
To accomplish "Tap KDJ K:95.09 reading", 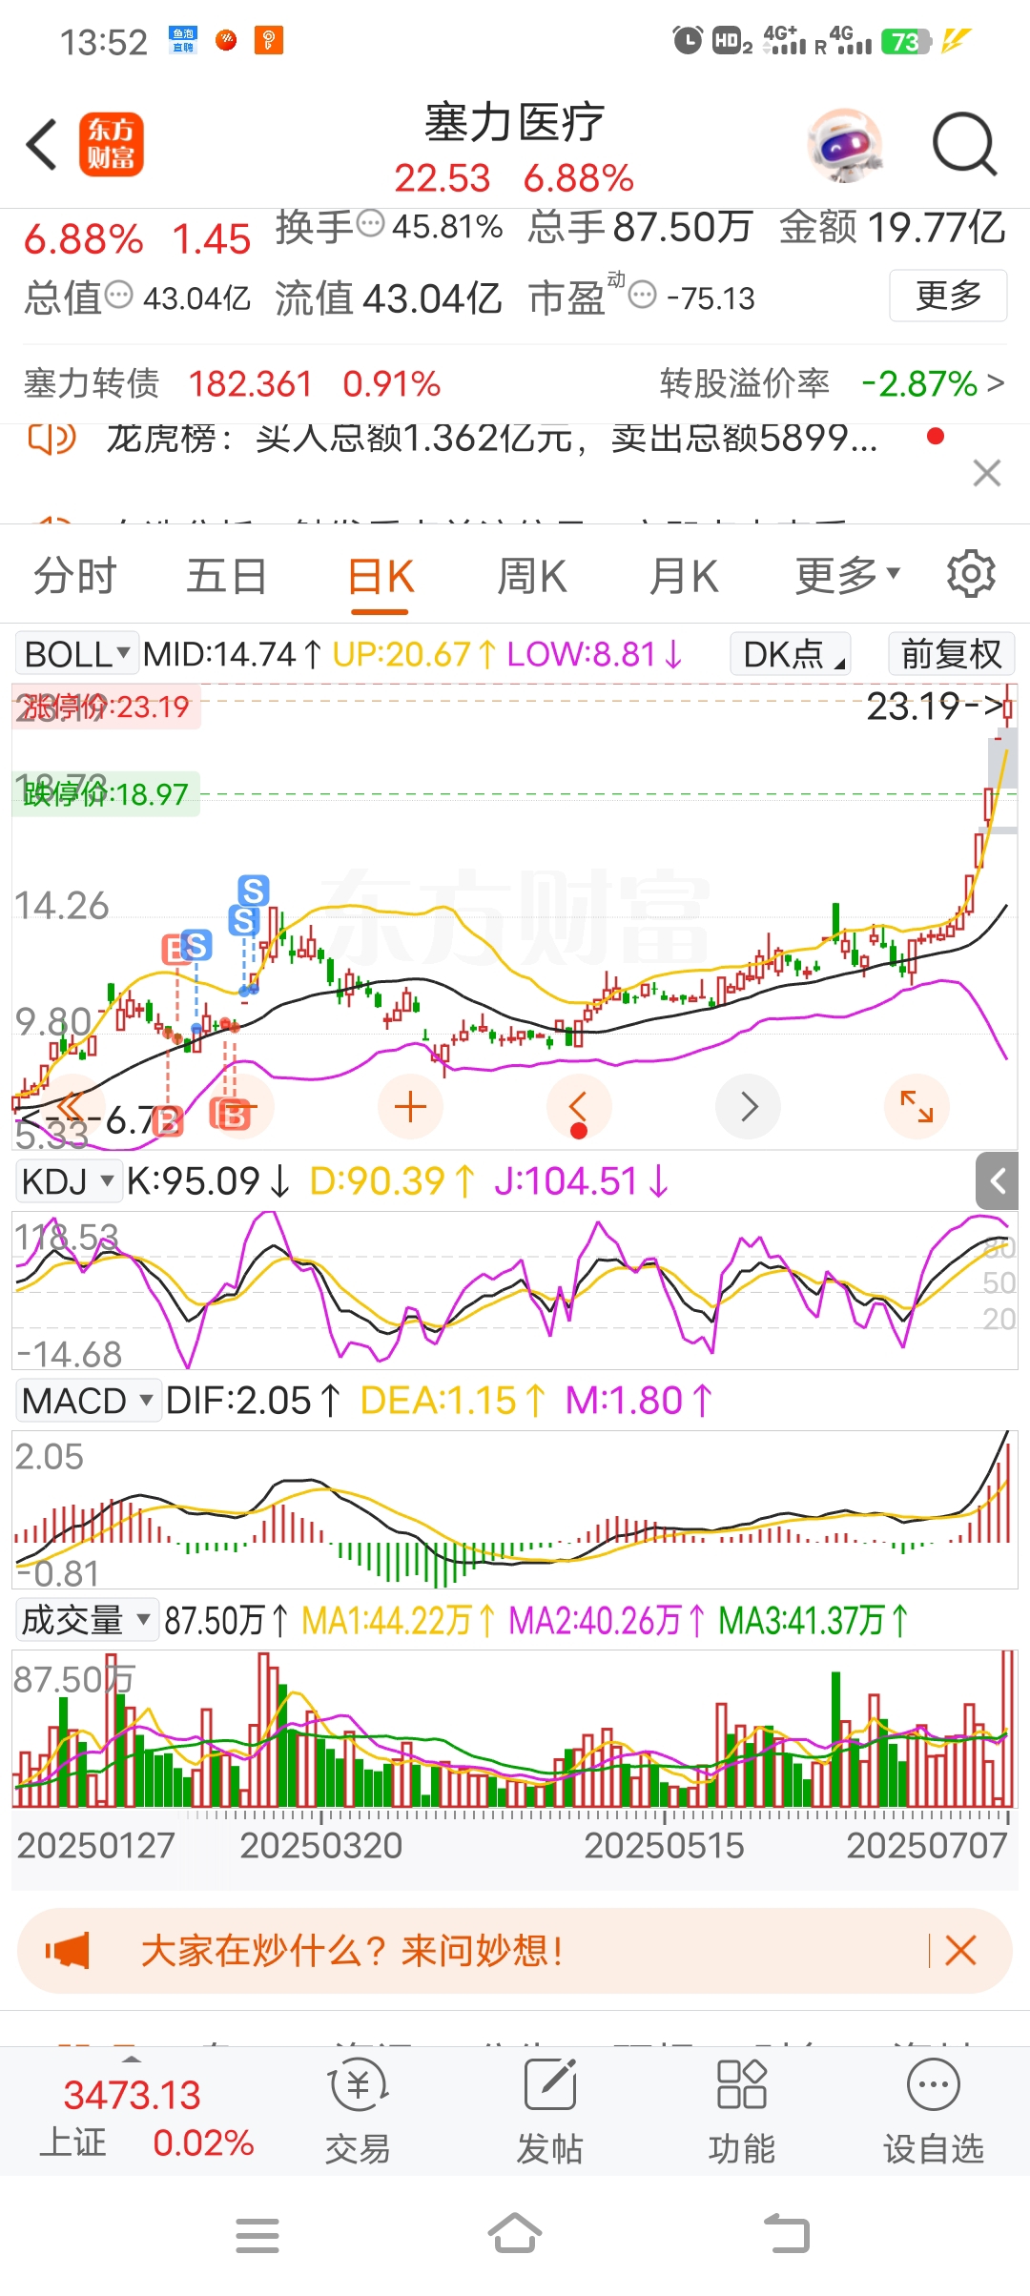I will pyautogui.click(x=208, y=1181).
